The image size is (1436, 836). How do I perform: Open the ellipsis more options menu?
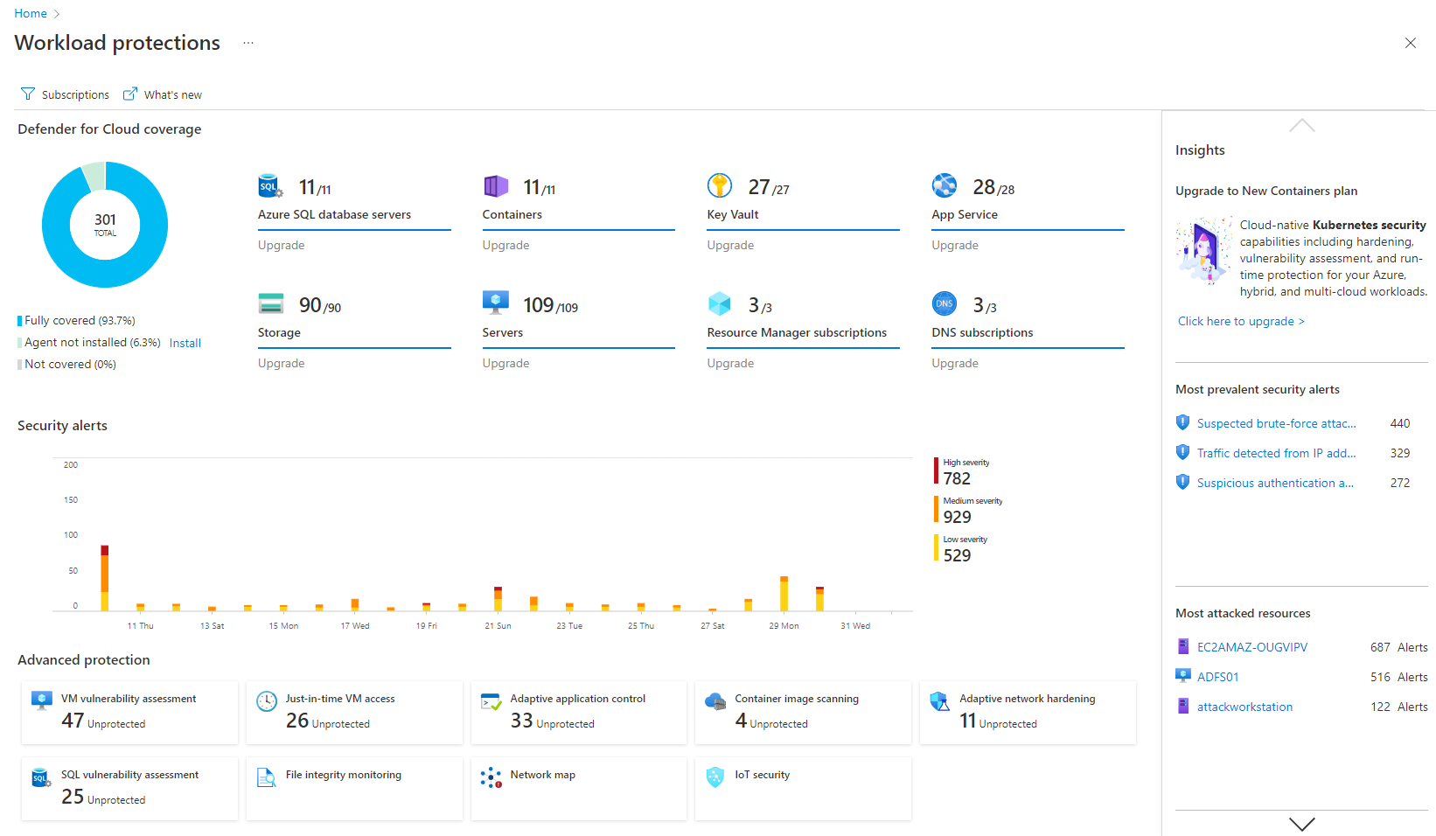[248, 43]
